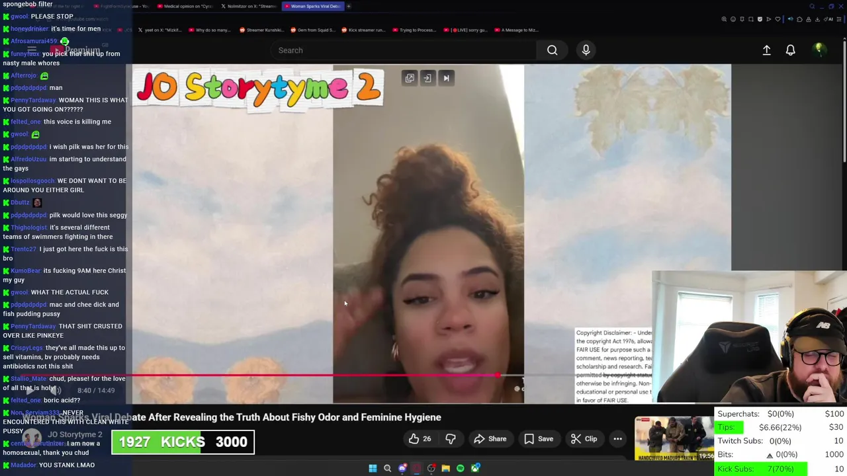This screenshot has height=476, width=847.
Task: Open Windows taskbar search
Action: pyautogui.click(x=387, y=468)
